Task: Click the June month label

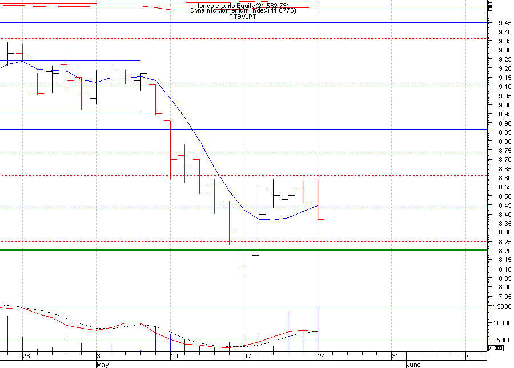Action: [x=413, y=365]
